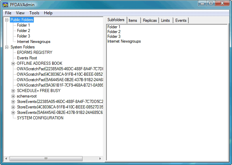
Task: Open the Tools menu
Action: [x=34, y=13]
